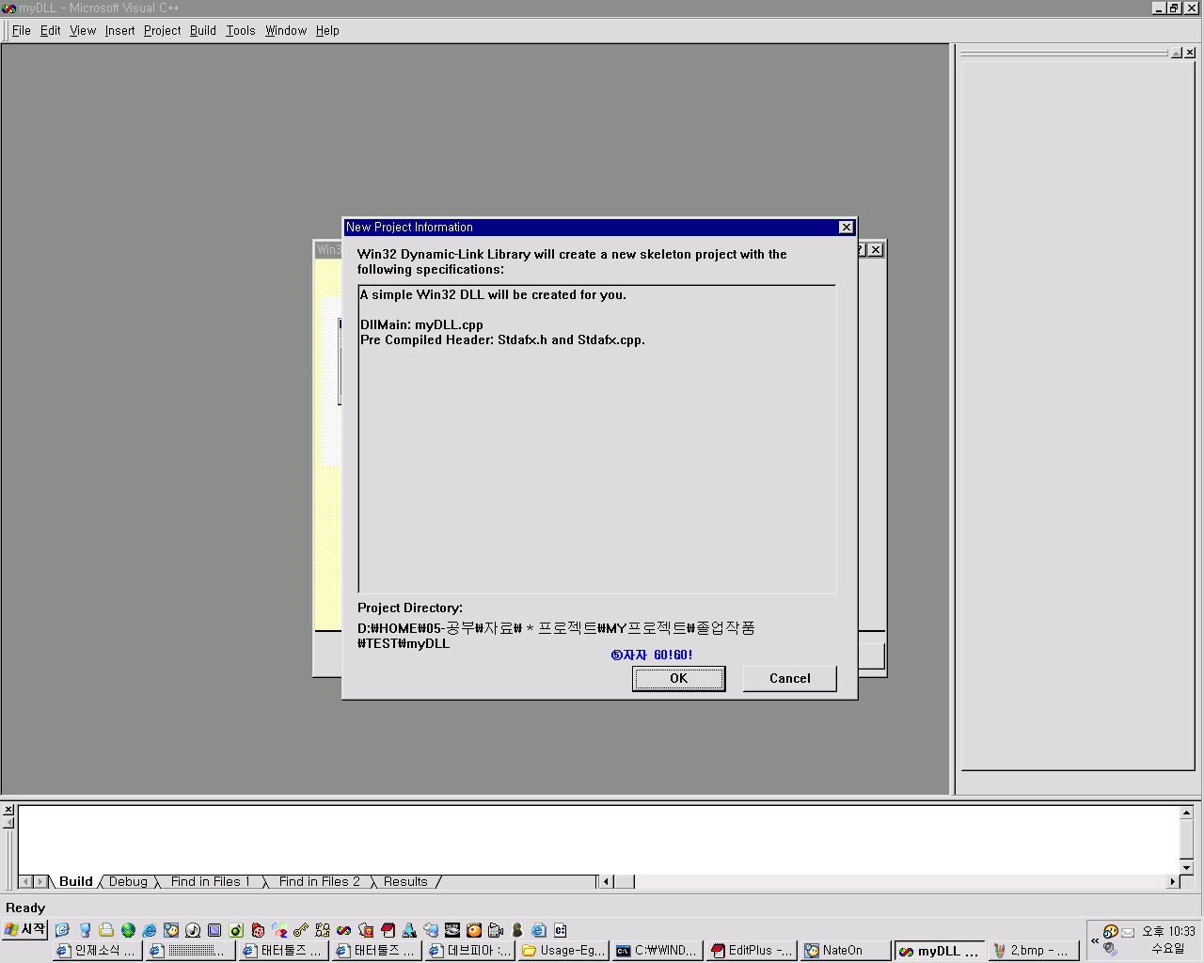Screen dimensions: 1204x963
Task: Click myDLL taskbar button
Action: [939, 951]
